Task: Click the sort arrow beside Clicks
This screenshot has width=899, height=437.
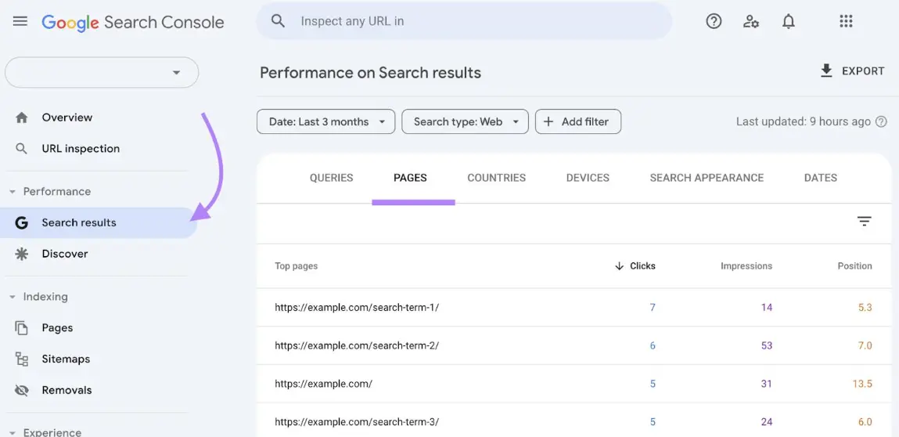Action: pyautogui.click(x=619, y=265)
